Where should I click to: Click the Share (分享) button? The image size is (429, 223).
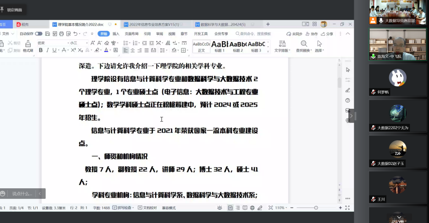point(327,34)
